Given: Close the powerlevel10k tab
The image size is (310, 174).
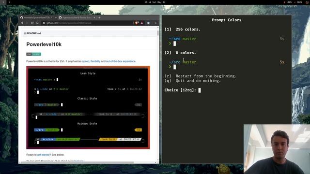Looking at the screenshot, I should pyautogui.click(x=56, y=17).
